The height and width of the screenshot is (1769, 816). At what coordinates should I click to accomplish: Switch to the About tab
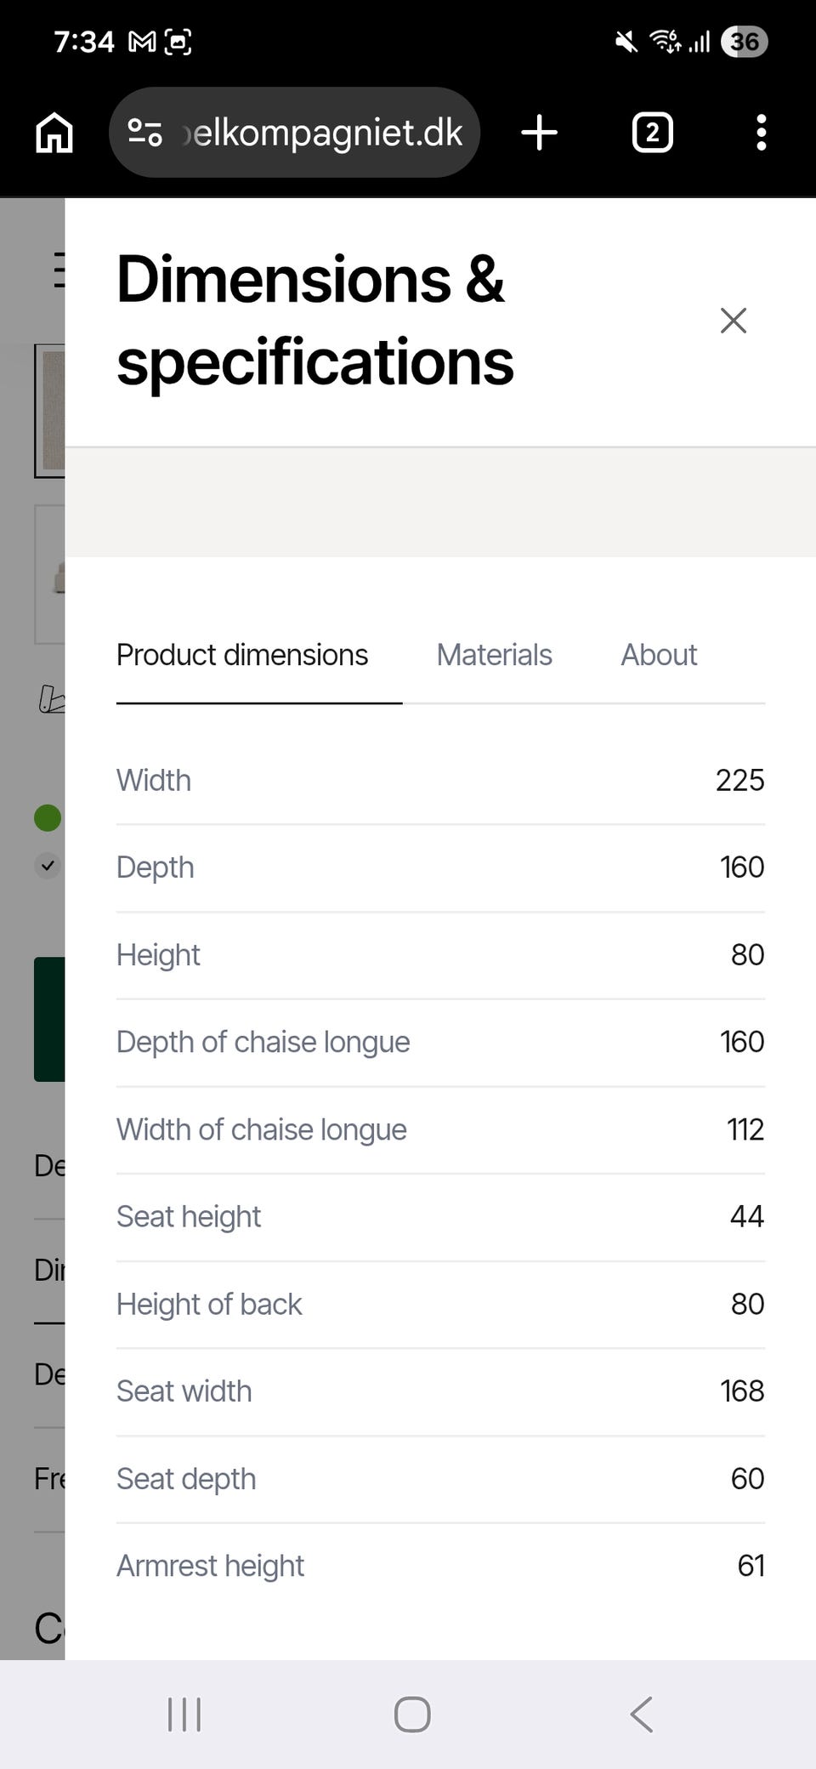point(659,655)
